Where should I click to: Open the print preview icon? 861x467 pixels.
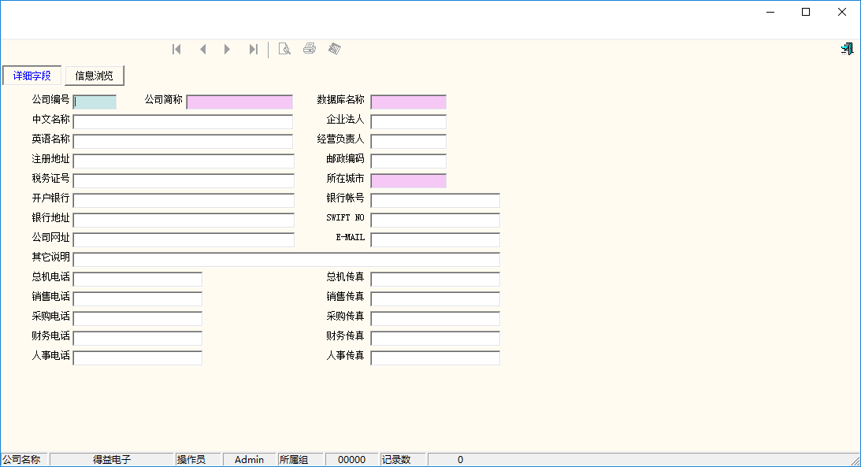(284, 50)
